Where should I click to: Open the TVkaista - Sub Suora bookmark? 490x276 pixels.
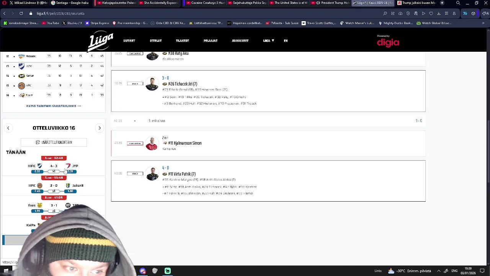click(282, 23)
